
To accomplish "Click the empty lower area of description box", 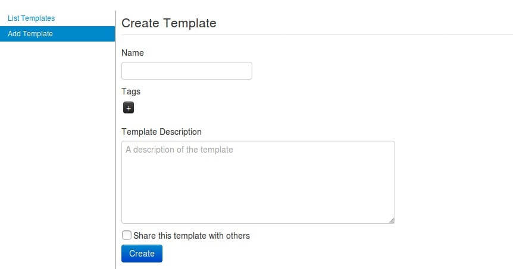I will pos(258,196).
